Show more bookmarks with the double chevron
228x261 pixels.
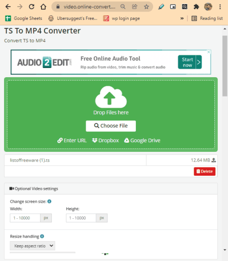coord(182,18)
